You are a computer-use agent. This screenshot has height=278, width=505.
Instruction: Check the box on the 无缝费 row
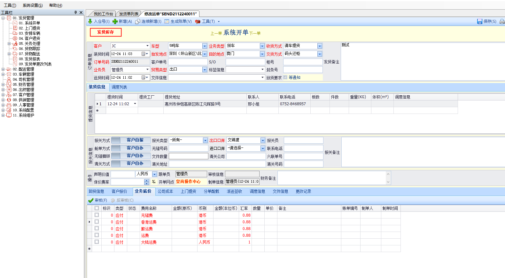[97, 215]
